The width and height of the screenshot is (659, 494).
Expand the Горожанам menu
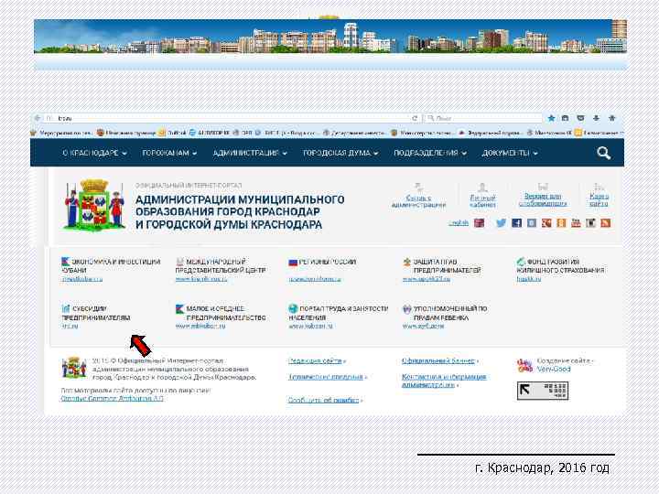coord(169,154)
